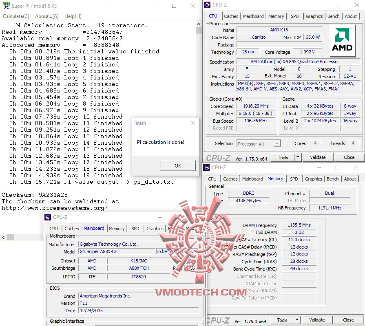Select SPD tab in Mainboard CPU-Z window
365x326 pixels.
point(135,229)
